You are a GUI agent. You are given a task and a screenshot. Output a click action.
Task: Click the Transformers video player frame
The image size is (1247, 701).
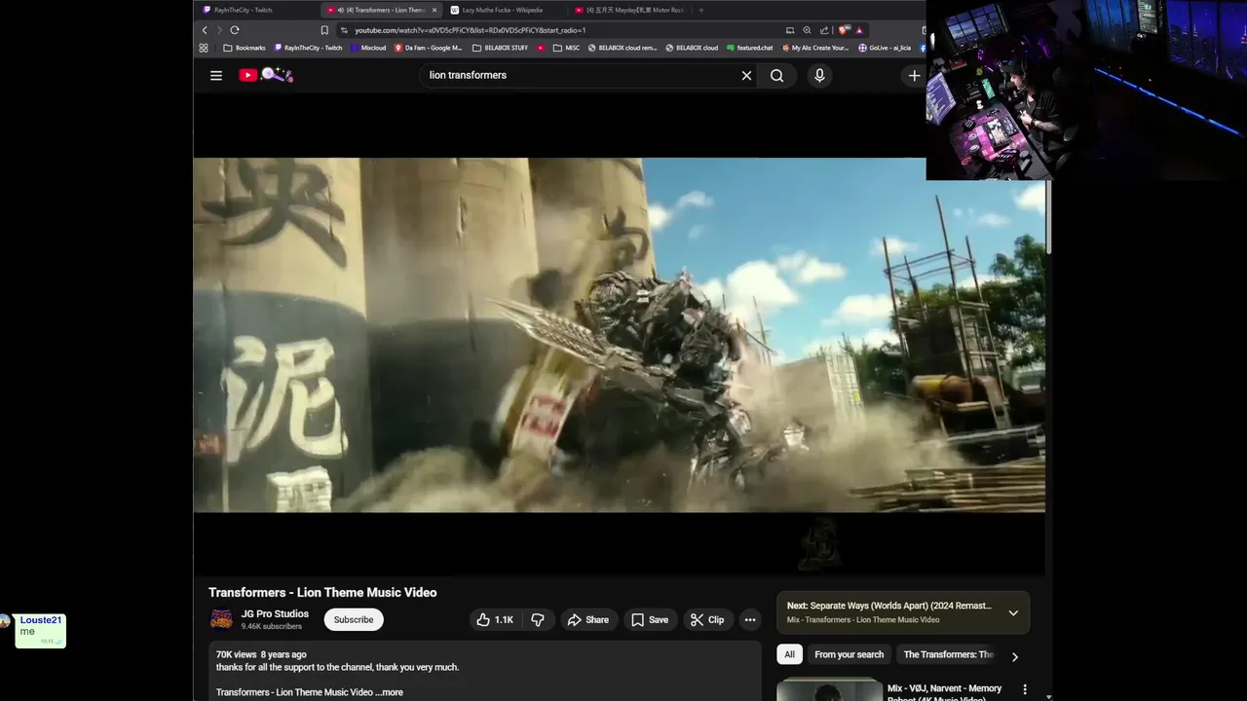(619, 335)
